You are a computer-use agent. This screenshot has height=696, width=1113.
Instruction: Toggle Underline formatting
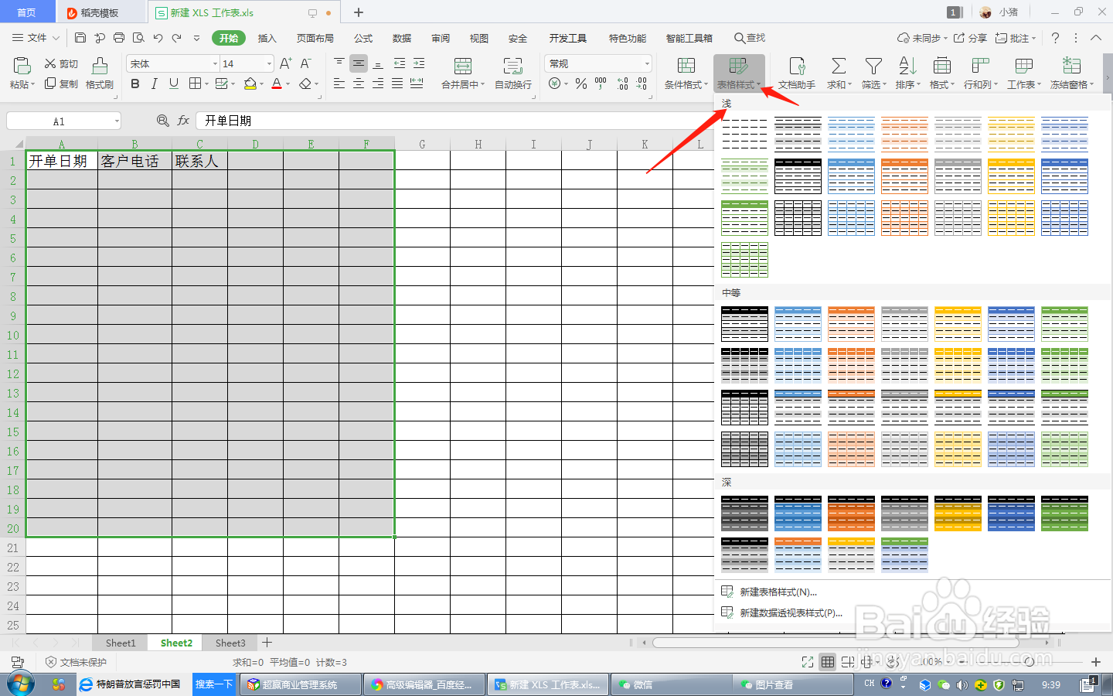pos(174,84)
